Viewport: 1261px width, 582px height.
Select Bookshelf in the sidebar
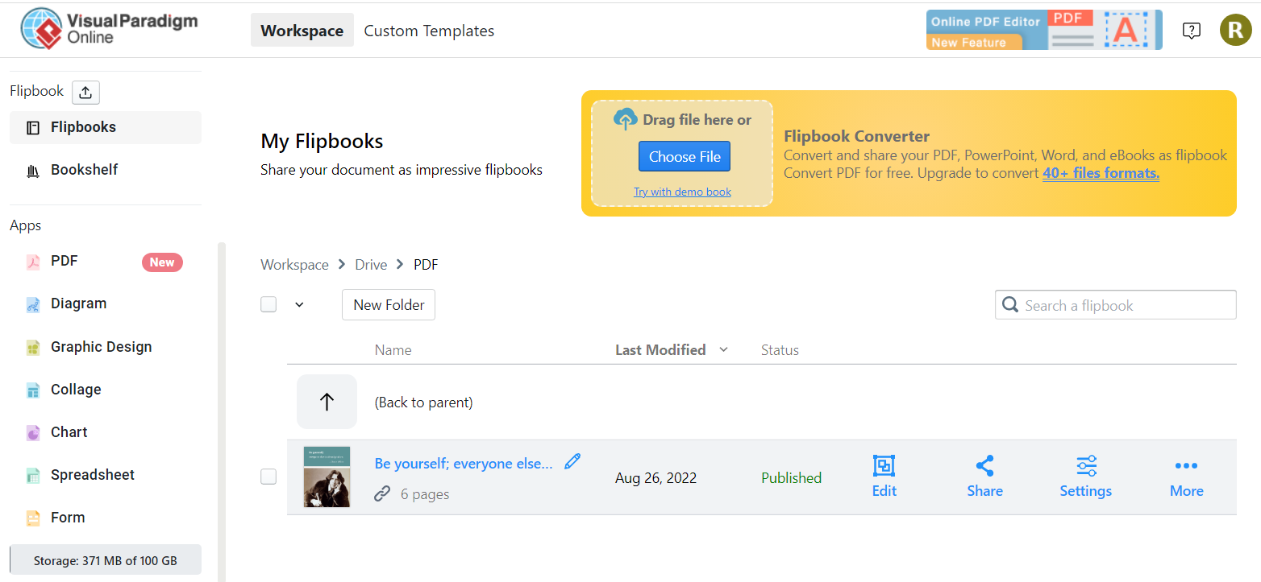[84, 170]
